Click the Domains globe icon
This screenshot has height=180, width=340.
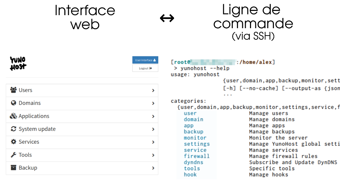coord(13,103)
